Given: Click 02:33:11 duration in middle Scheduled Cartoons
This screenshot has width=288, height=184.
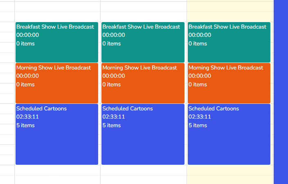Looking at the screenshot, I should (x=114, y=117).
